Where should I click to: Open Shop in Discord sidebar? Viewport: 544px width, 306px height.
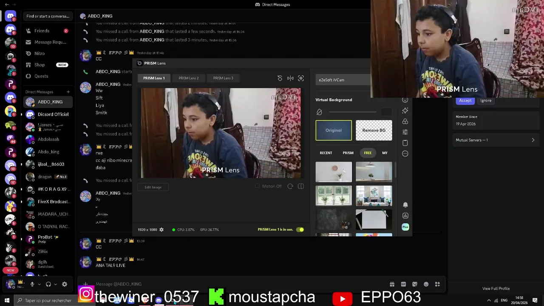(x=47, y=65)
